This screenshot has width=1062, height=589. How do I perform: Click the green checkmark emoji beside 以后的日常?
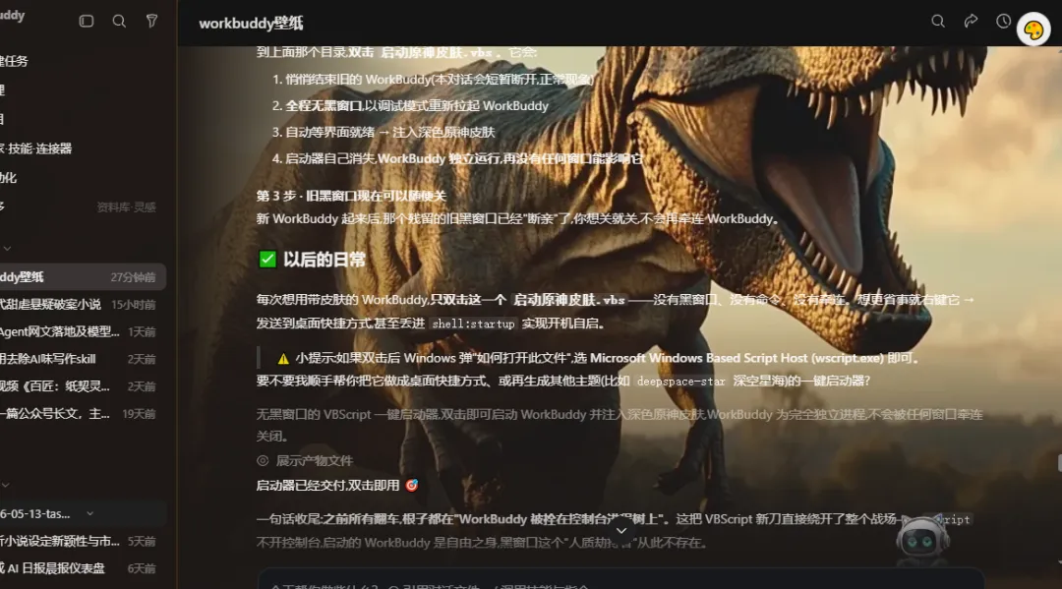267,260
